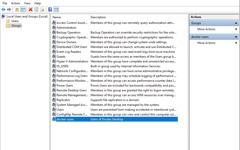Open the View menu

[27, 3]
